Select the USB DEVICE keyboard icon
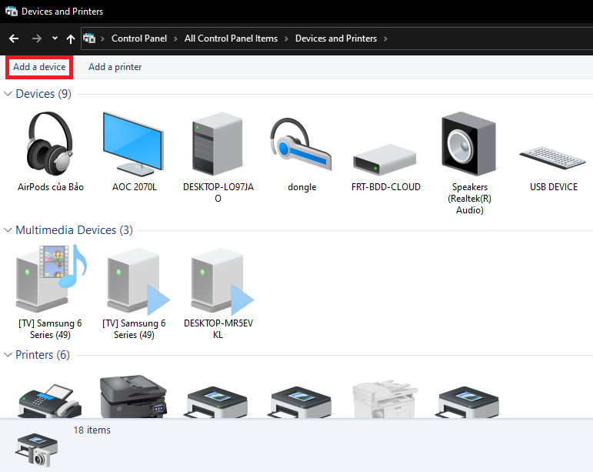 [x=553, y=154]
